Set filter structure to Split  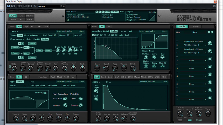coord(28,39)
